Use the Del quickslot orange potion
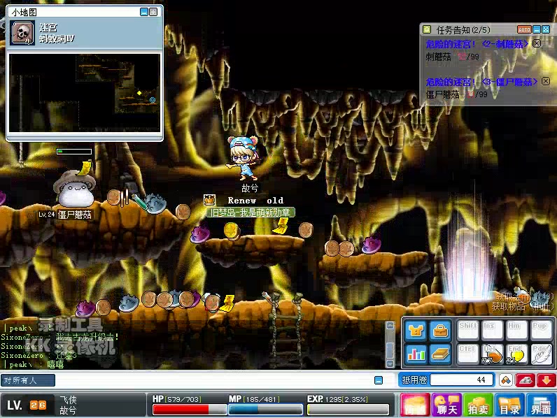 (492, 354)
